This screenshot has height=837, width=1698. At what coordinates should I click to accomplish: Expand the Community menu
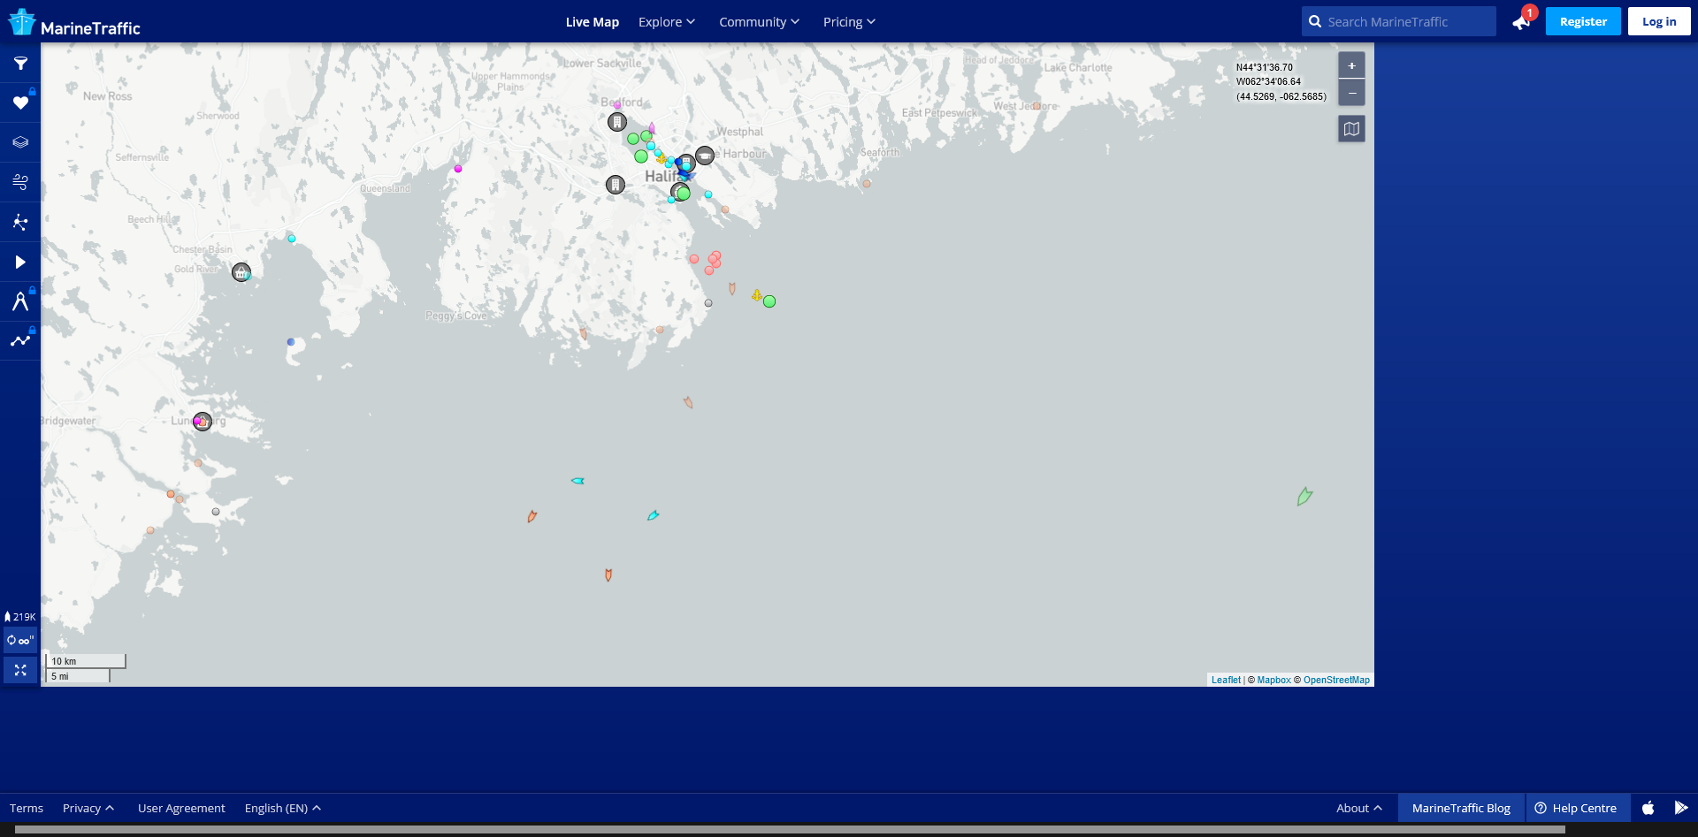coord(759,22)
